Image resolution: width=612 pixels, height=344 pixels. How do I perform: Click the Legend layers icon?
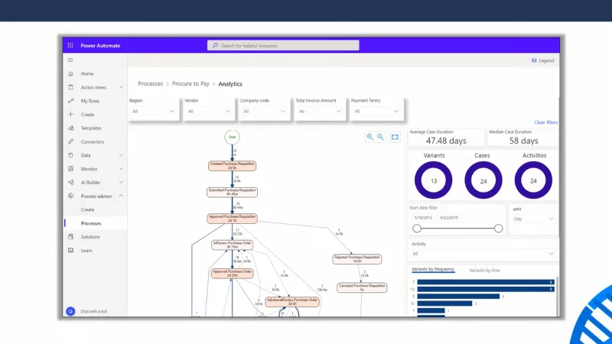534,60
